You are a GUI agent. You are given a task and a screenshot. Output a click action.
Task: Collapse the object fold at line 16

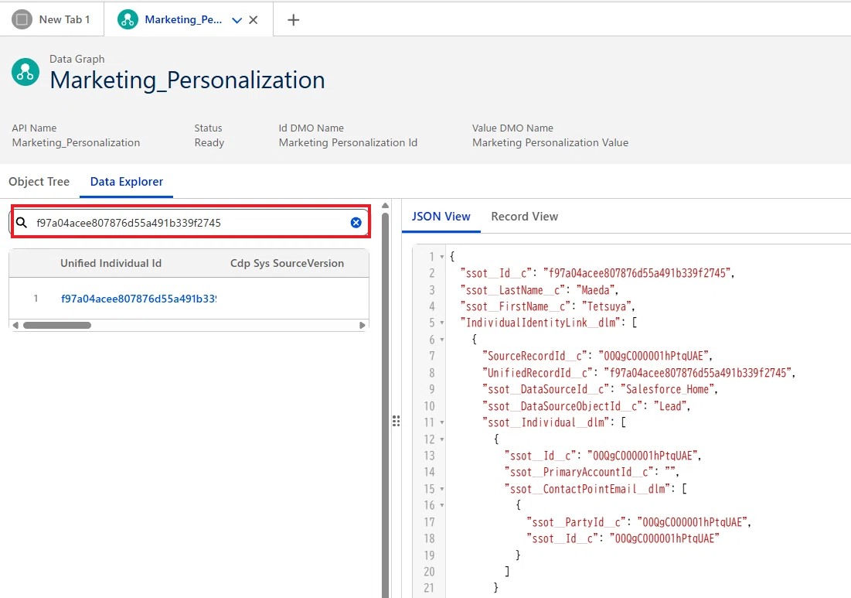(x=442, y=505)
